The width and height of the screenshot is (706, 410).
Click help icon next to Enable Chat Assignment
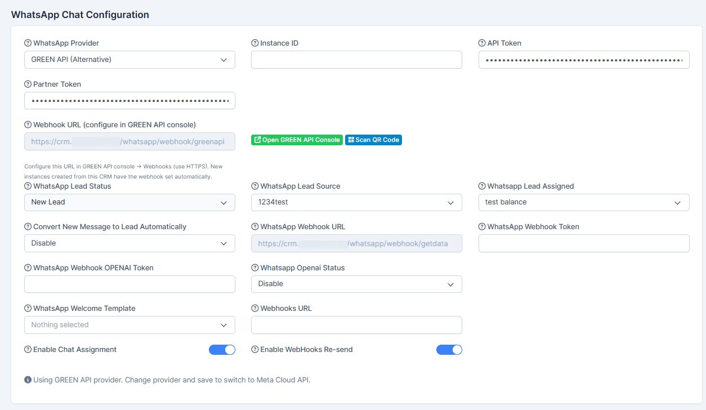(28, 350)
